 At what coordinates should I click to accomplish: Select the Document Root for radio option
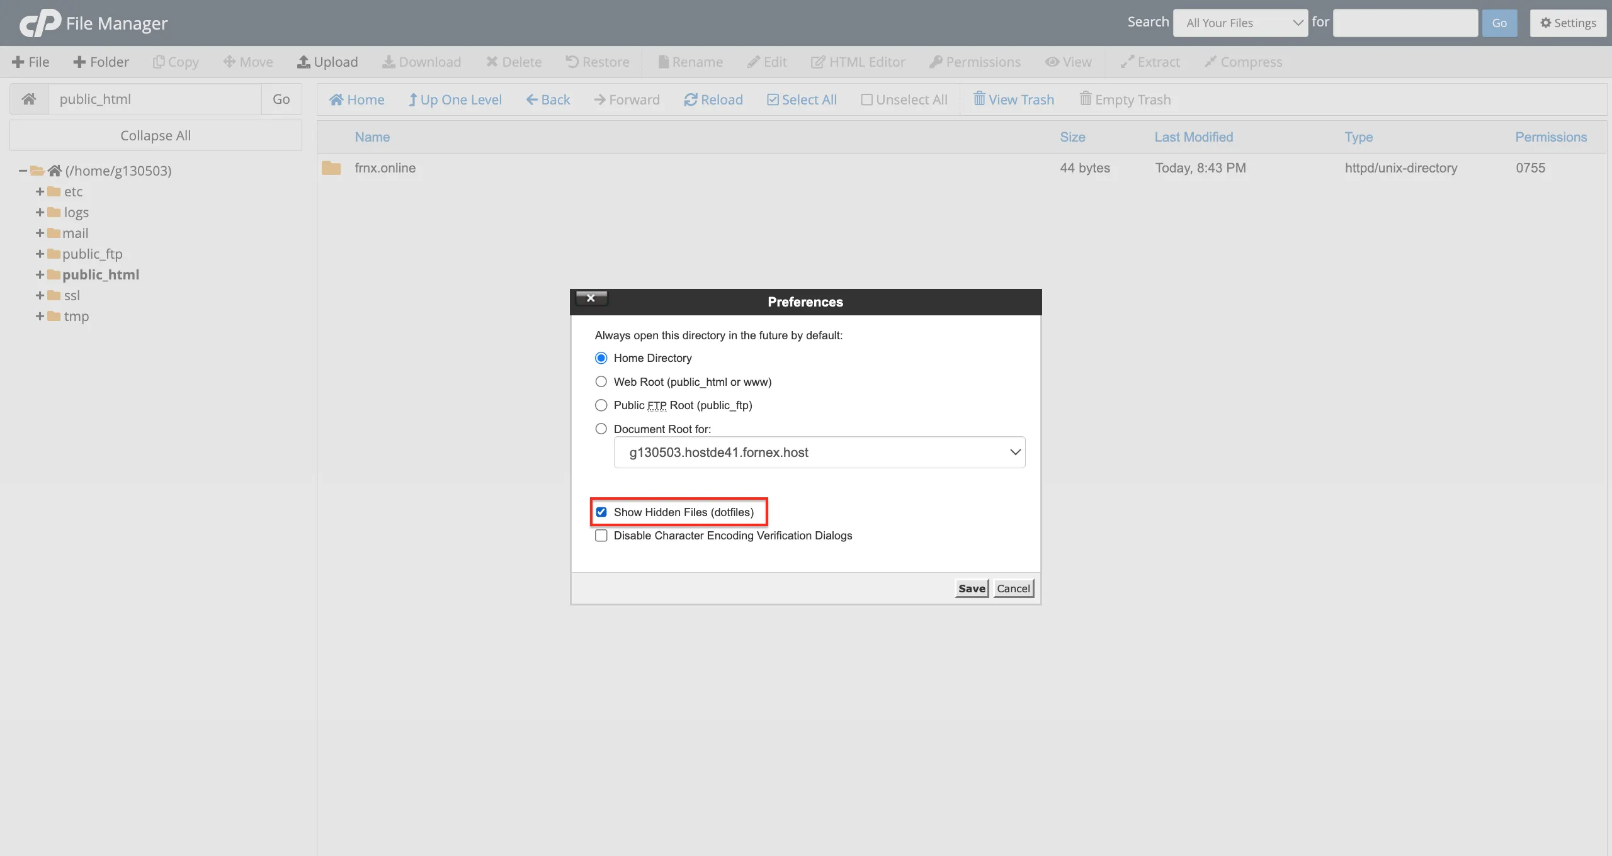tap(601, 429)
